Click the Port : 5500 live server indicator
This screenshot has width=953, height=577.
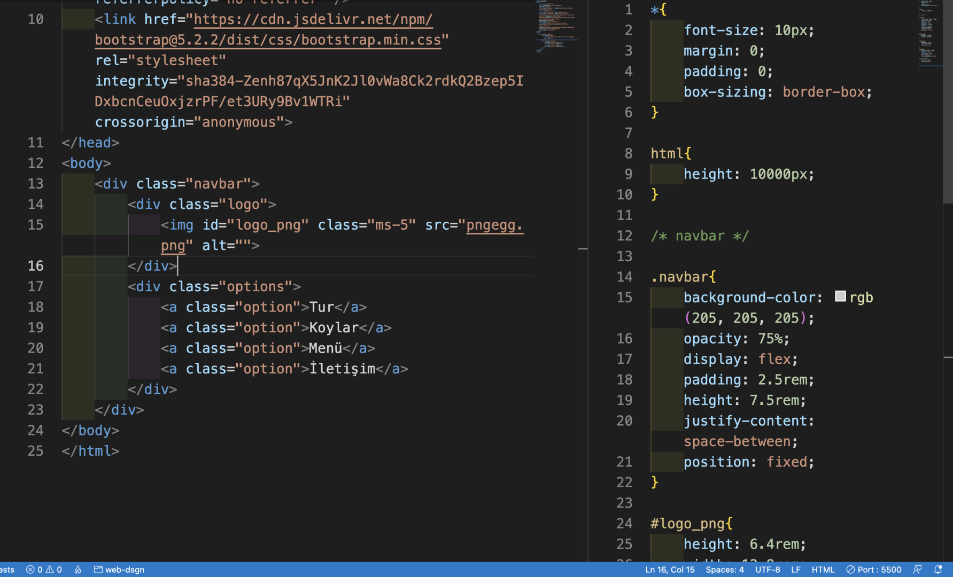tap(874, 570)
